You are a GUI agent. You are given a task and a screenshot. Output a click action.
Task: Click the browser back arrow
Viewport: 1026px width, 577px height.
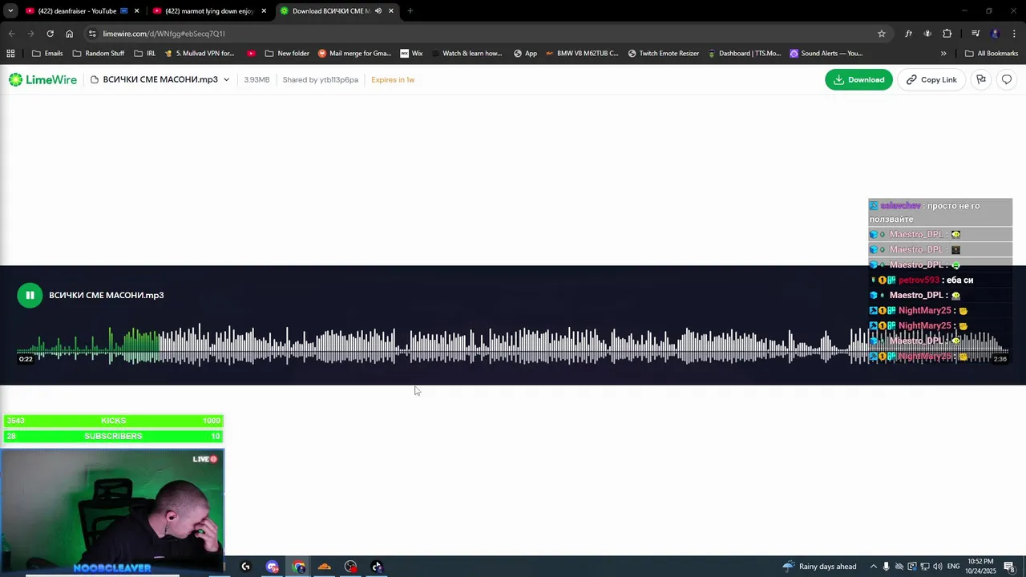[11, 34]
